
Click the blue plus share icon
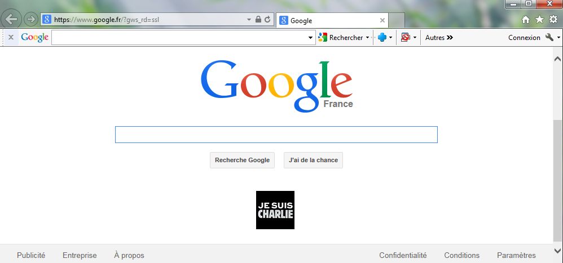(x=382, y=38)
